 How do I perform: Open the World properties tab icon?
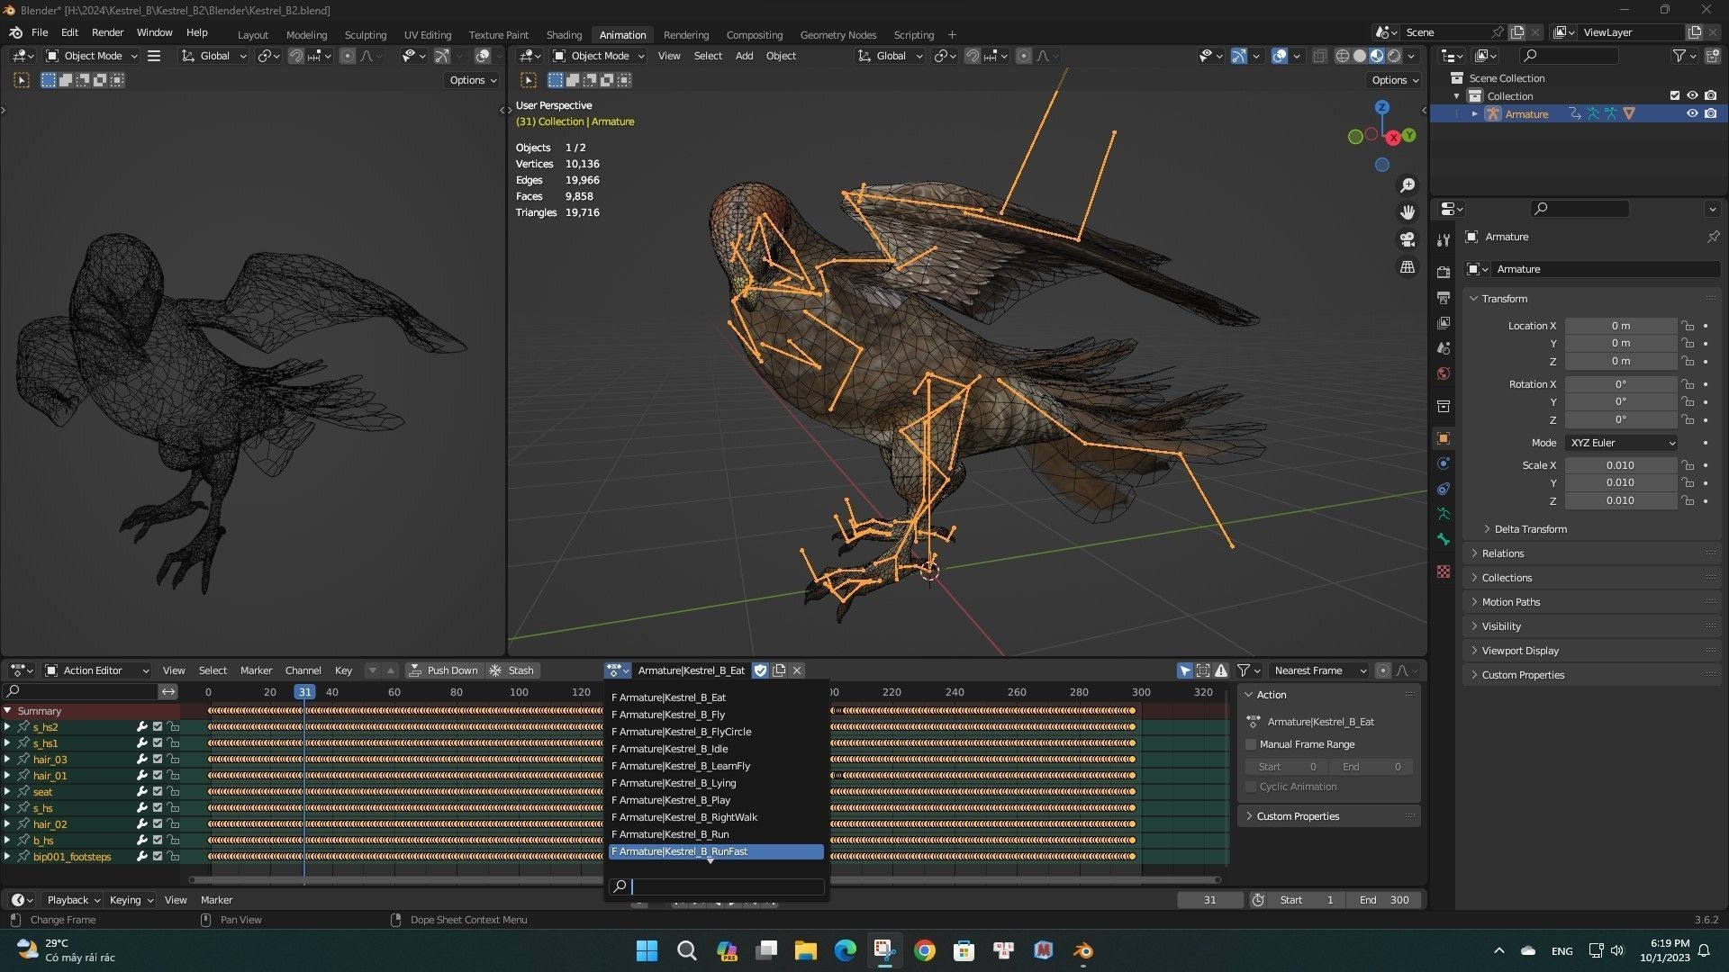[1444, 373]
